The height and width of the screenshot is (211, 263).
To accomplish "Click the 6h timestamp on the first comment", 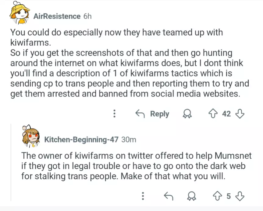I will pos(87,16).
